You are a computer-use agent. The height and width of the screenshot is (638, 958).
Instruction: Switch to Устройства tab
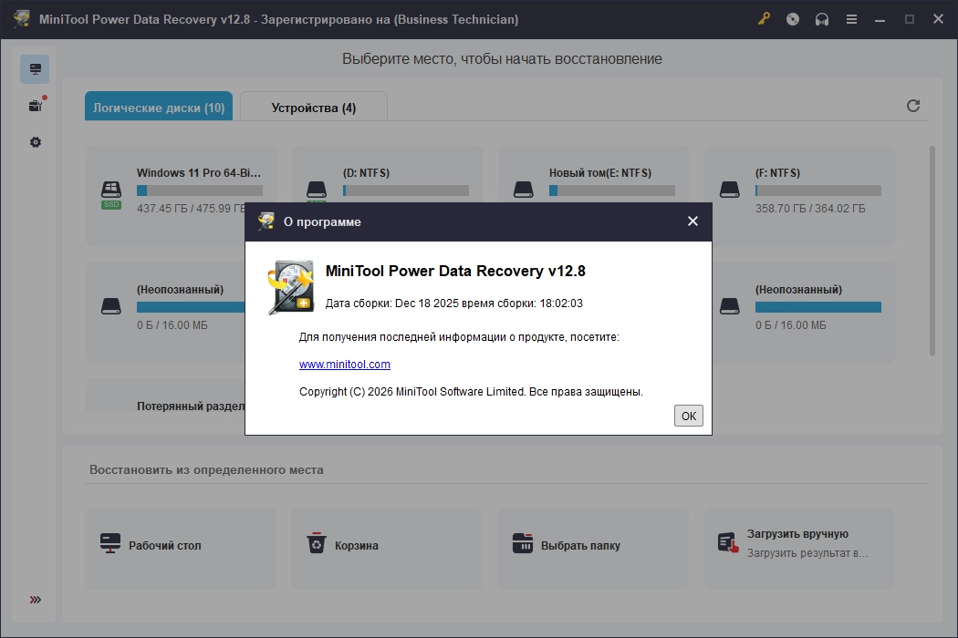314,107
